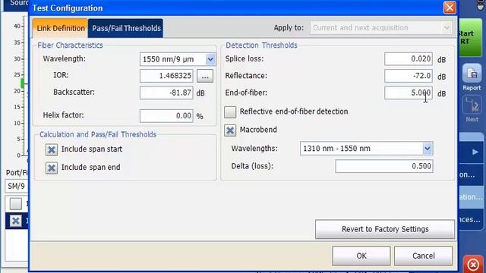This screenshot has height=273, width=486.
Task: Enable Reflective end-of-fiber detection
Action: click(230, 111)
